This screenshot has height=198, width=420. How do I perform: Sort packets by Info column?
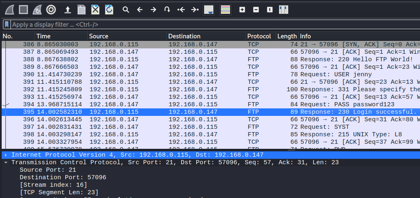coord(359,36)
